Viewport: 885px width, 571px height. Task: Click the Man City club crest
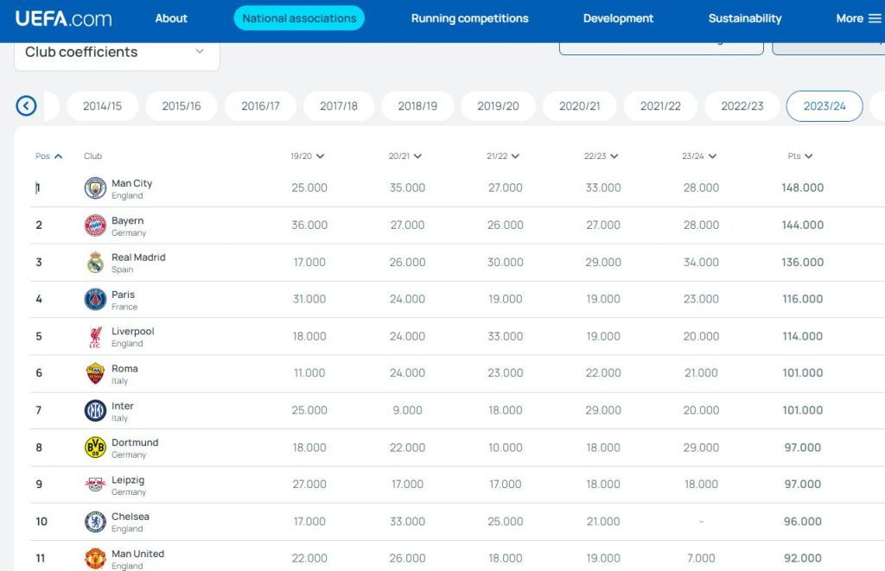pos(95,188)
